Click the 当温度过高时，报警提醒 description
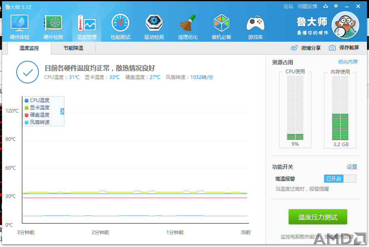Viewport: 369px width, 247px height. point(302,189)
